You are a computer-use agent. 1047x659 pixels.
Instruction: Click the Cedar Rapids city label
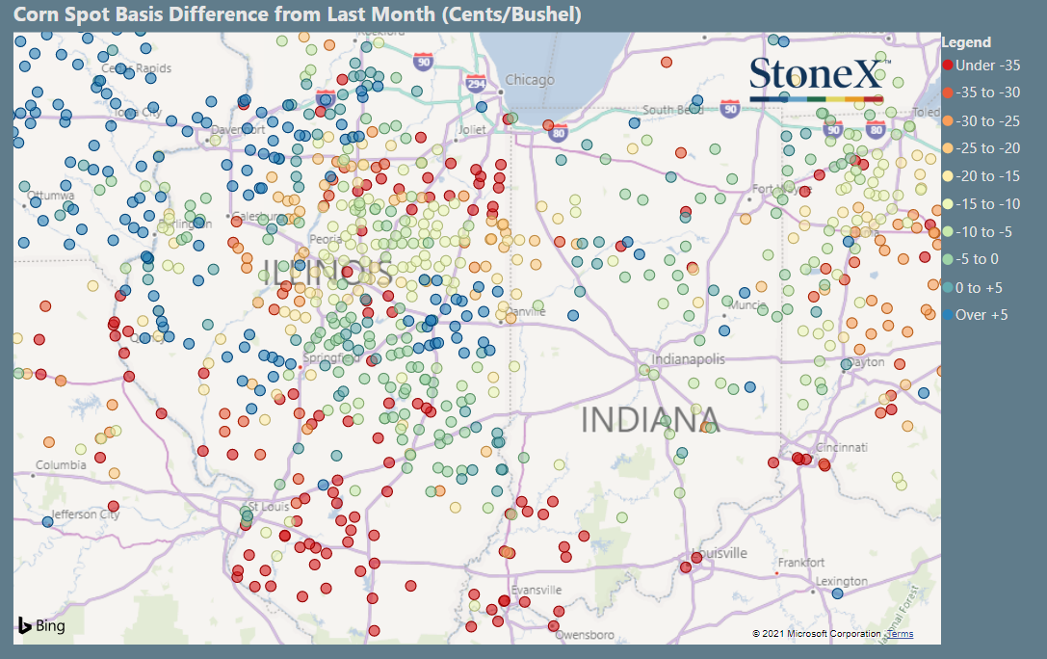(136, 68)
